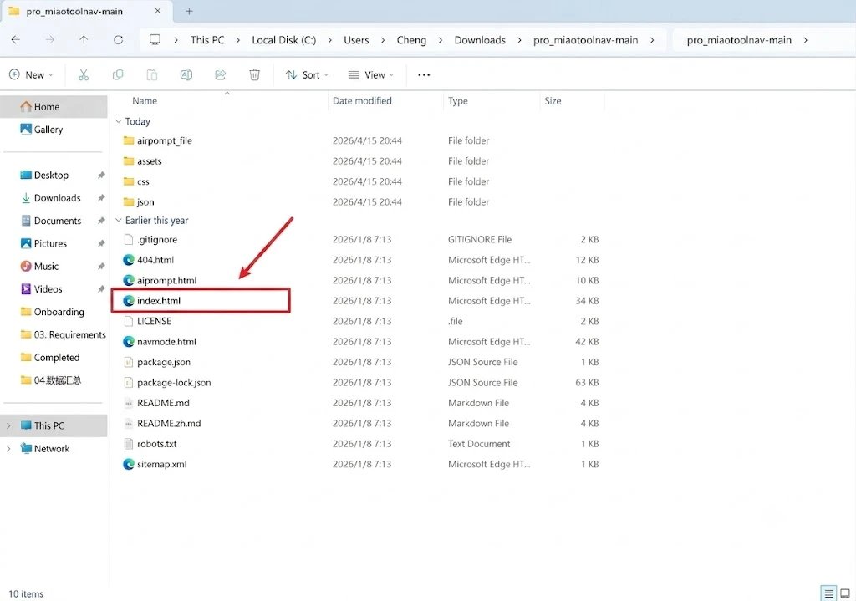Select the airpompt_file folder name
This screenshot has height=601, width=856.
[165, 140]
